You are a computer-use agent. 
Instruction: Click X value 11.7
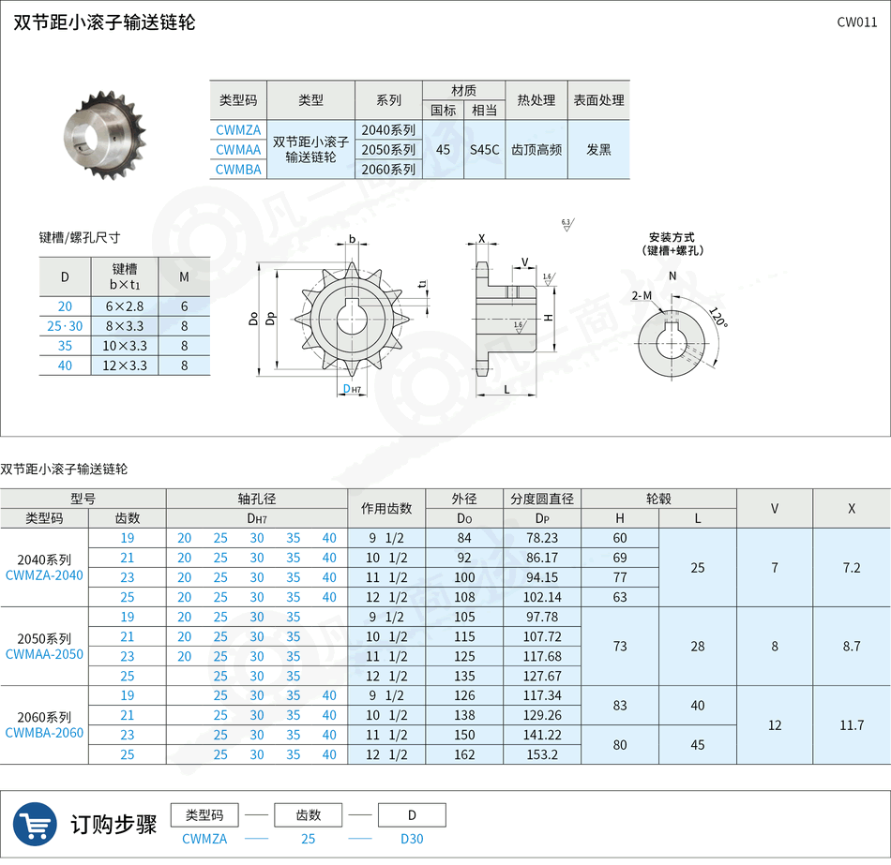point(852,725)
